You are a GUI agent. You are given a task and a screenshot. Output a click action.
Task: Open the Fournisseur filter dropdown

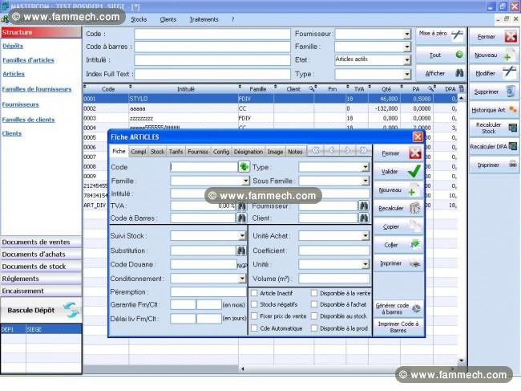[x=407, y=34]
